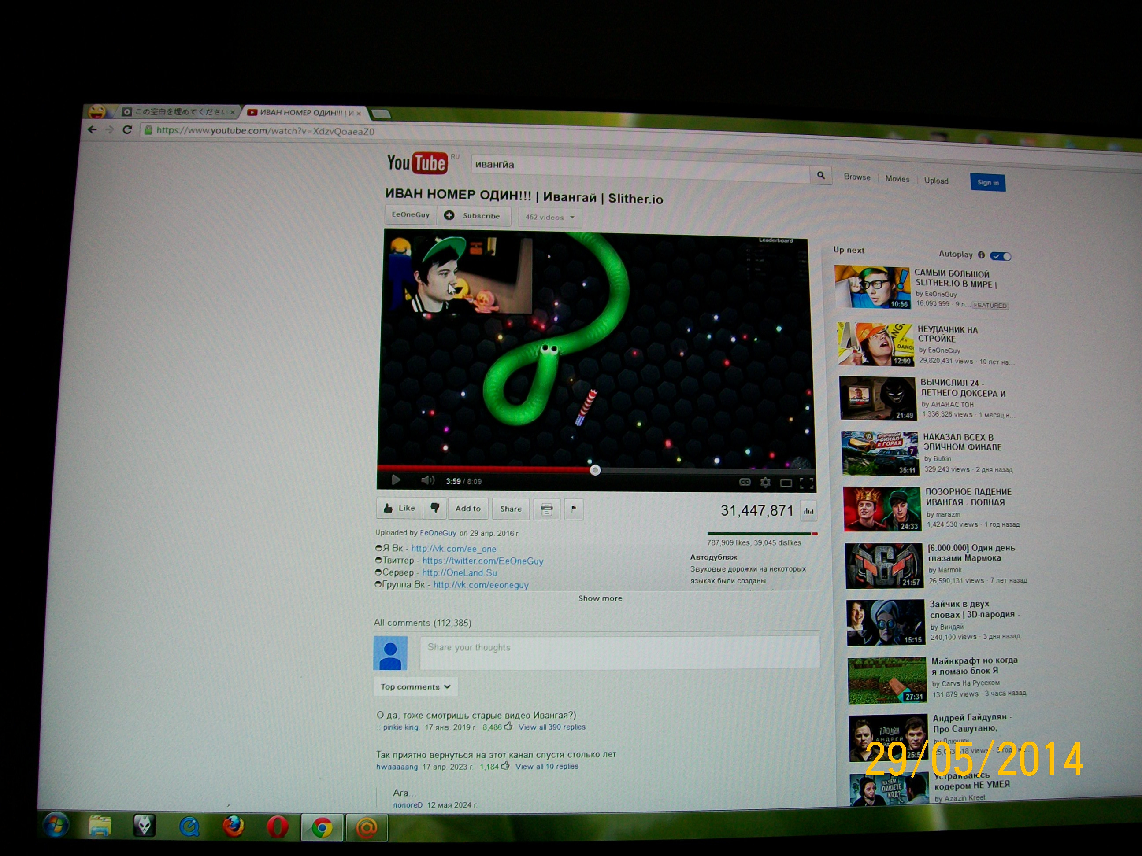Expand the description with Show more

[600, 598]
